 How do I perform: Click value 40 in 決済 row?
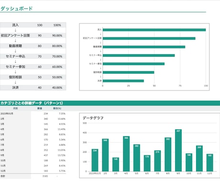coord(40,88)
